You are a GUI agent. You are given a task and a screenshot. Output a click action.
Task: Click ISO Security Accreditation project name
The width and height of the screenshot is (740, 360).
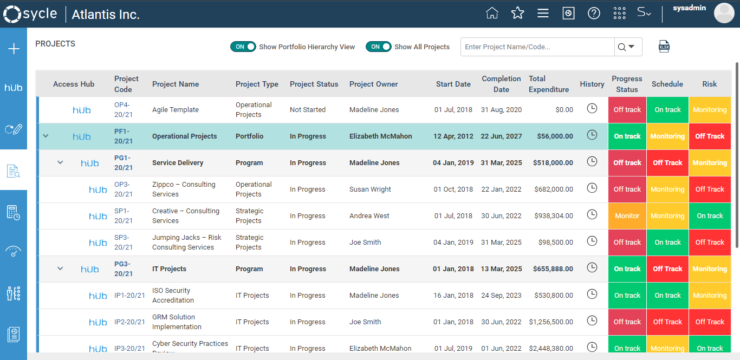[x=173, y=296]
